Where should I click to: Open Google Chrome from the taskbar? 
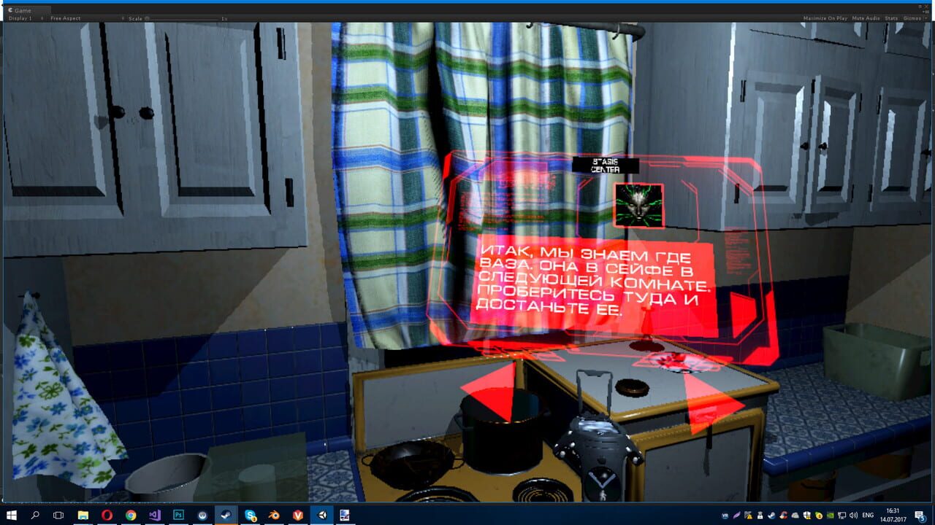(131, 516)
